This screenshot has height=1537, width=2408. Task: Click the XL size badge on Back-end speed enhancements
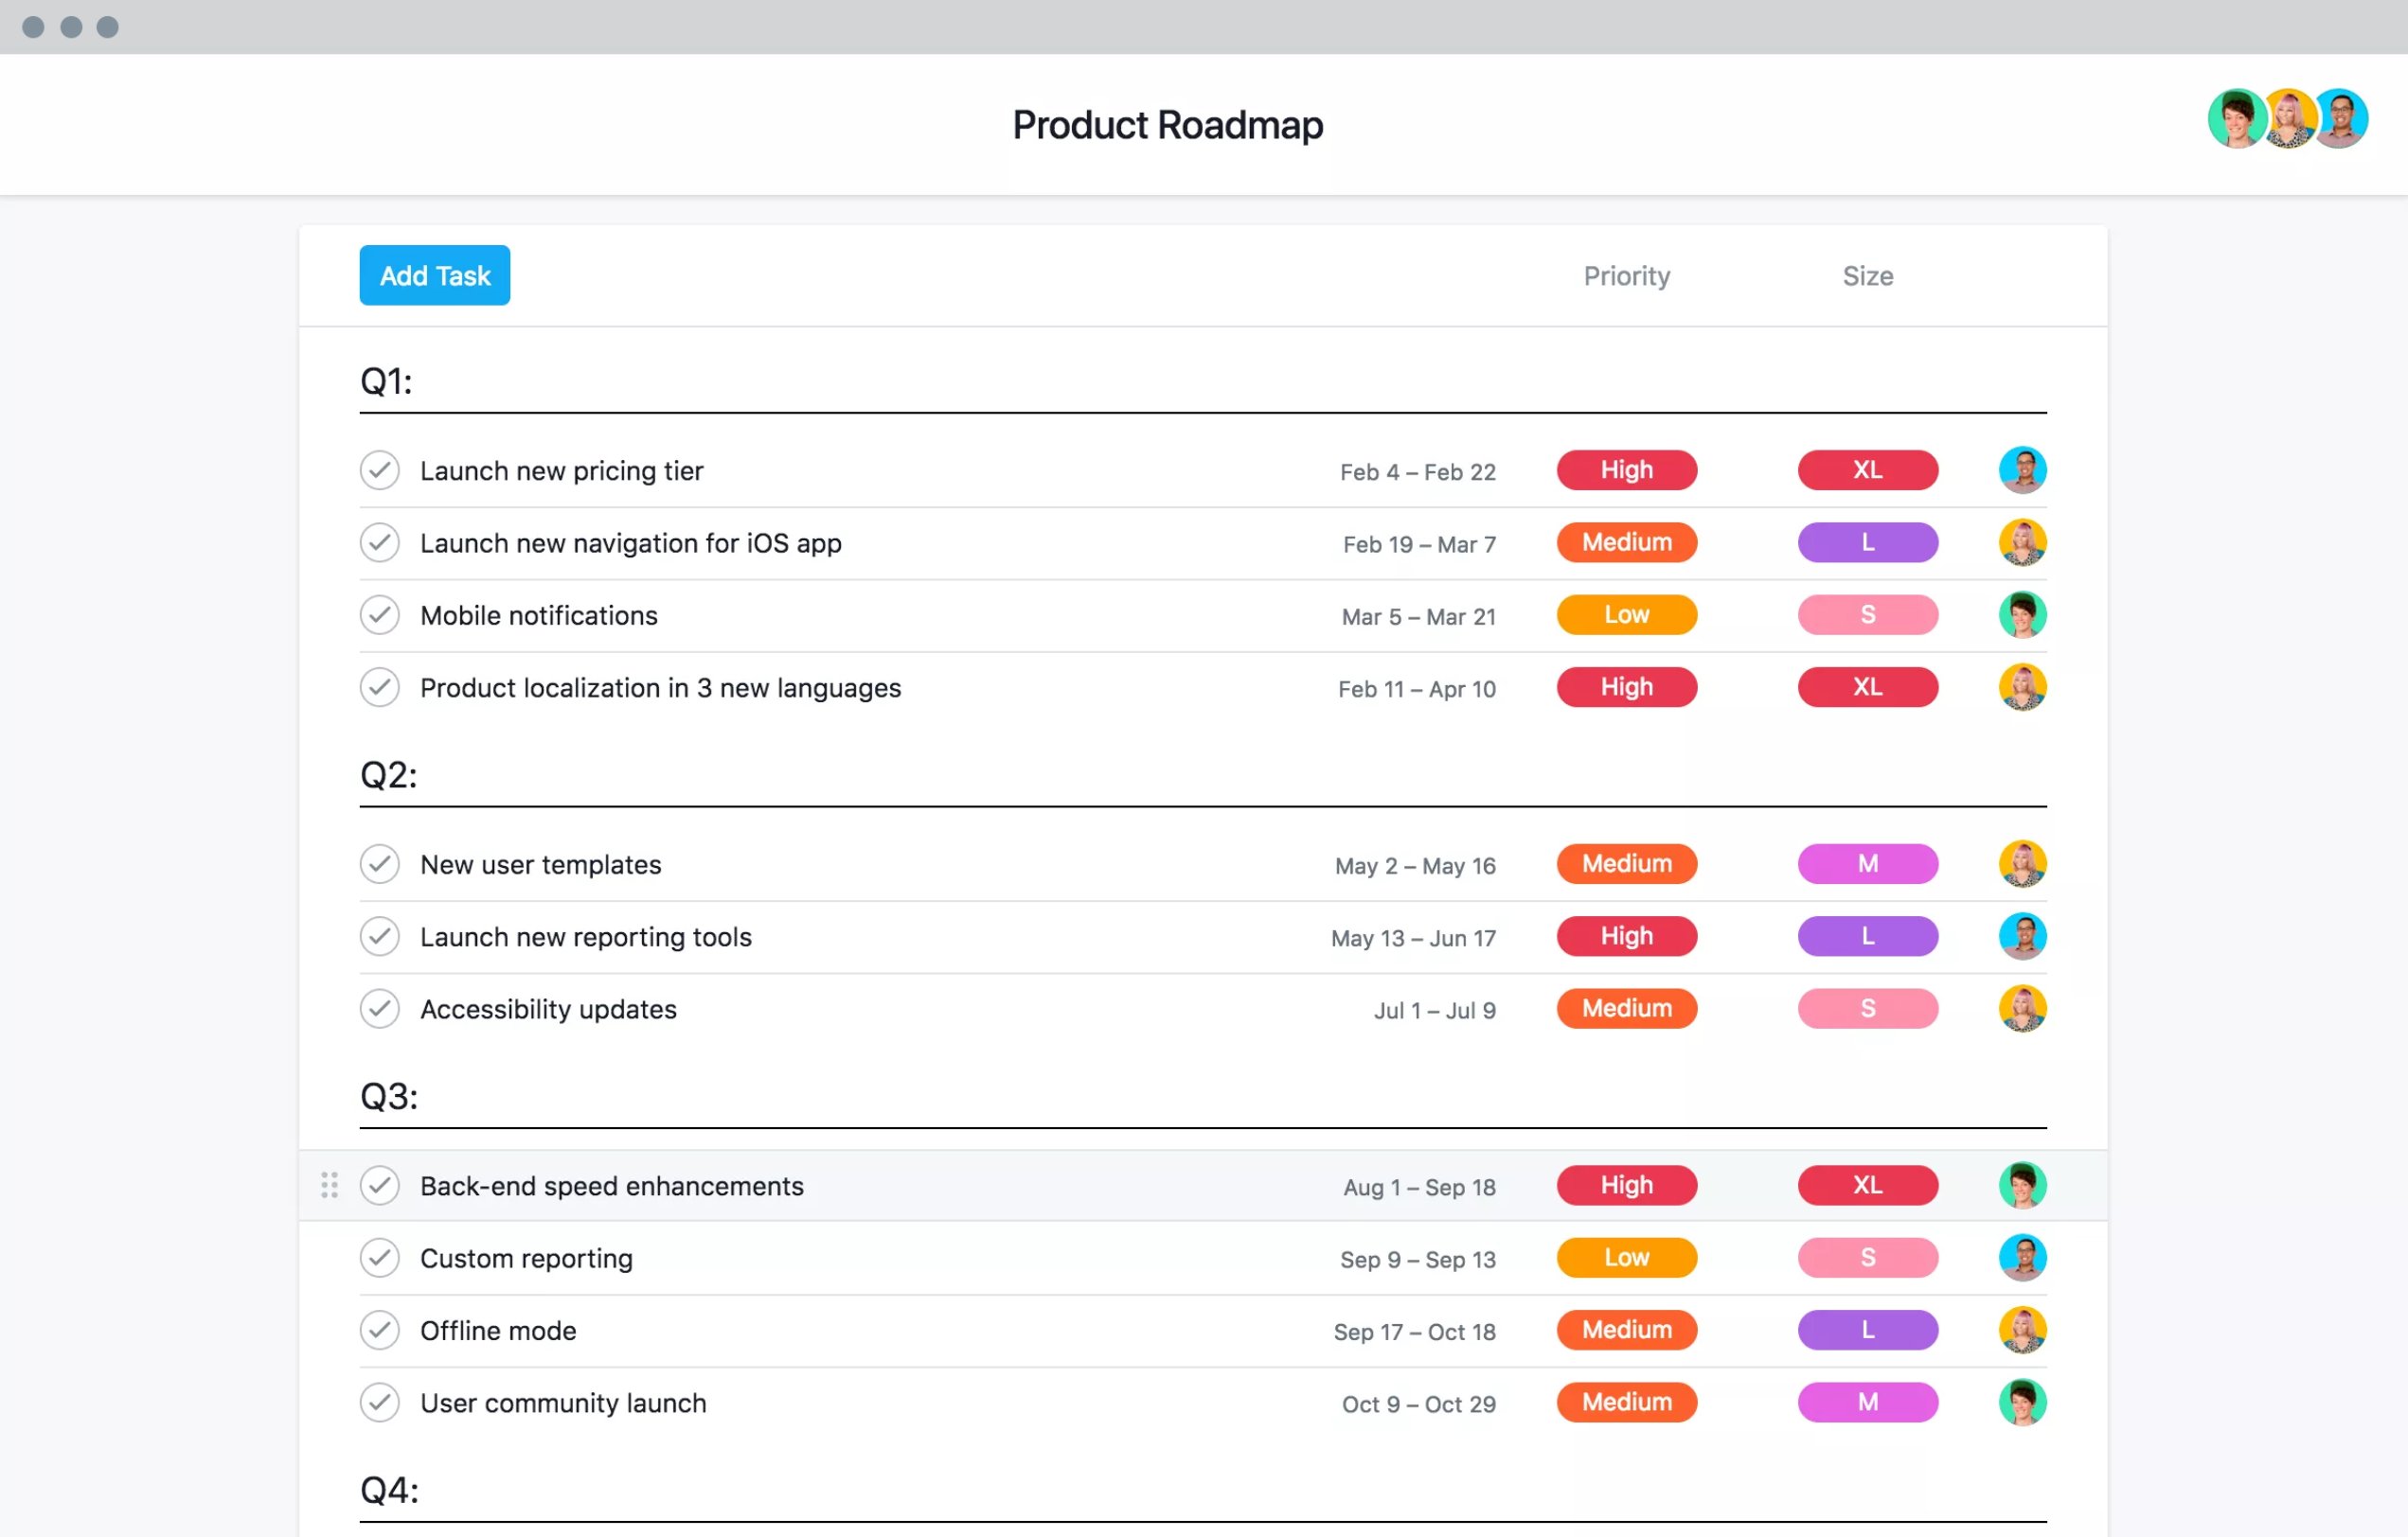[x=1865, y=1184]
